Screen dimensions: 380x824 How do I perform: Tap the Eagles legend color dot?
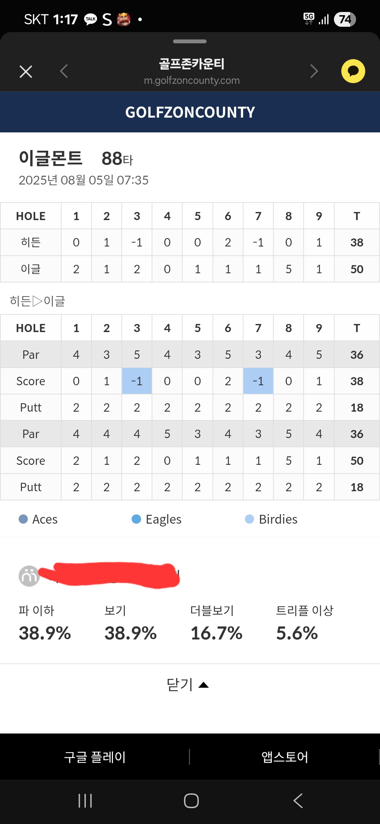[136, 519]
